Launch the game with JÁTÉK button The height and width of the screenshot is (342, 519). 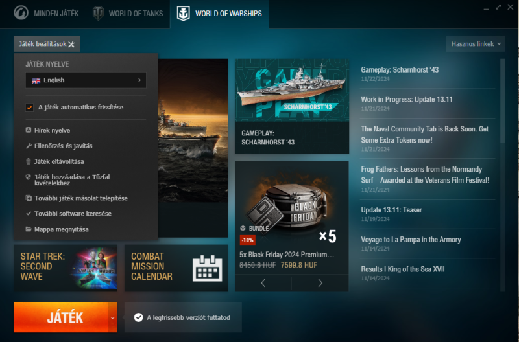(60, 317)
